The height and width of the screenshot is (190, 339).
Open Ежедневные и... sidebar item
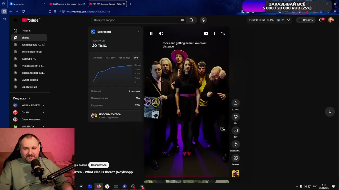[29, 45]
